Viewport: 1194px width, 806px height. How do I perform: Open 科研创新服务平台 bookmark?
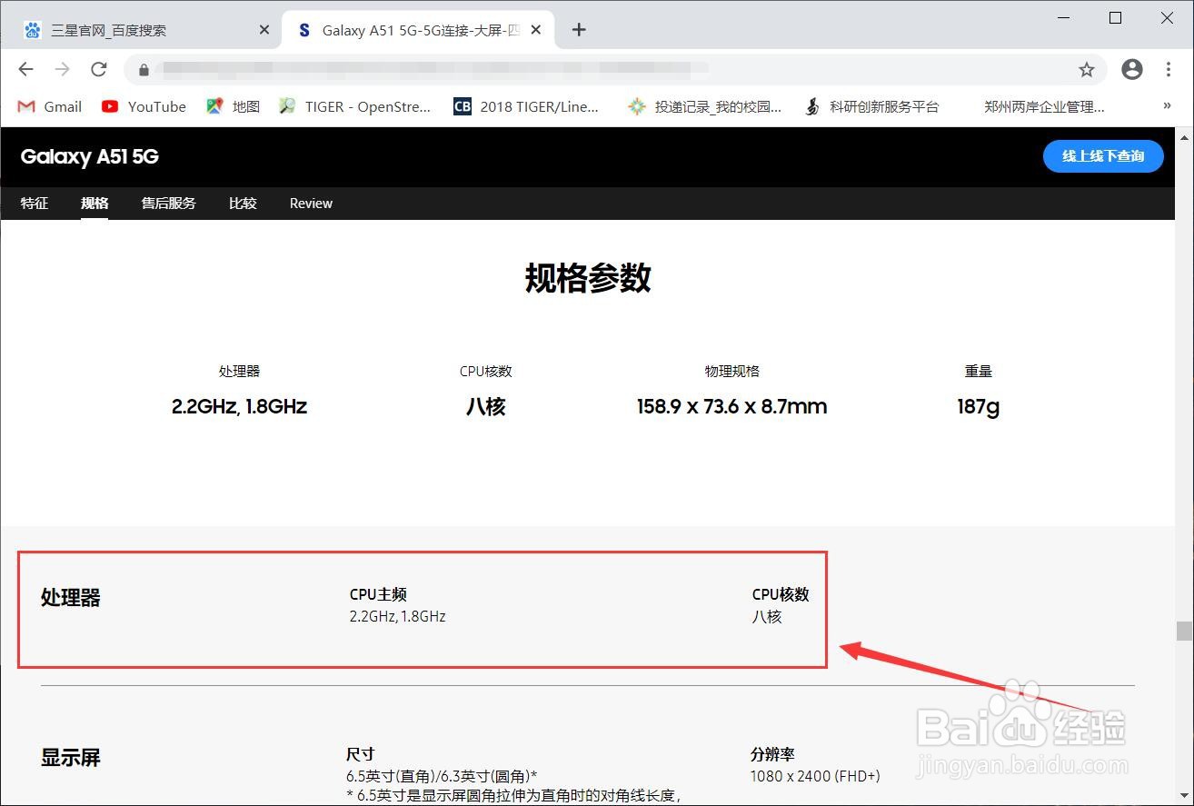[x=871, y=106]
